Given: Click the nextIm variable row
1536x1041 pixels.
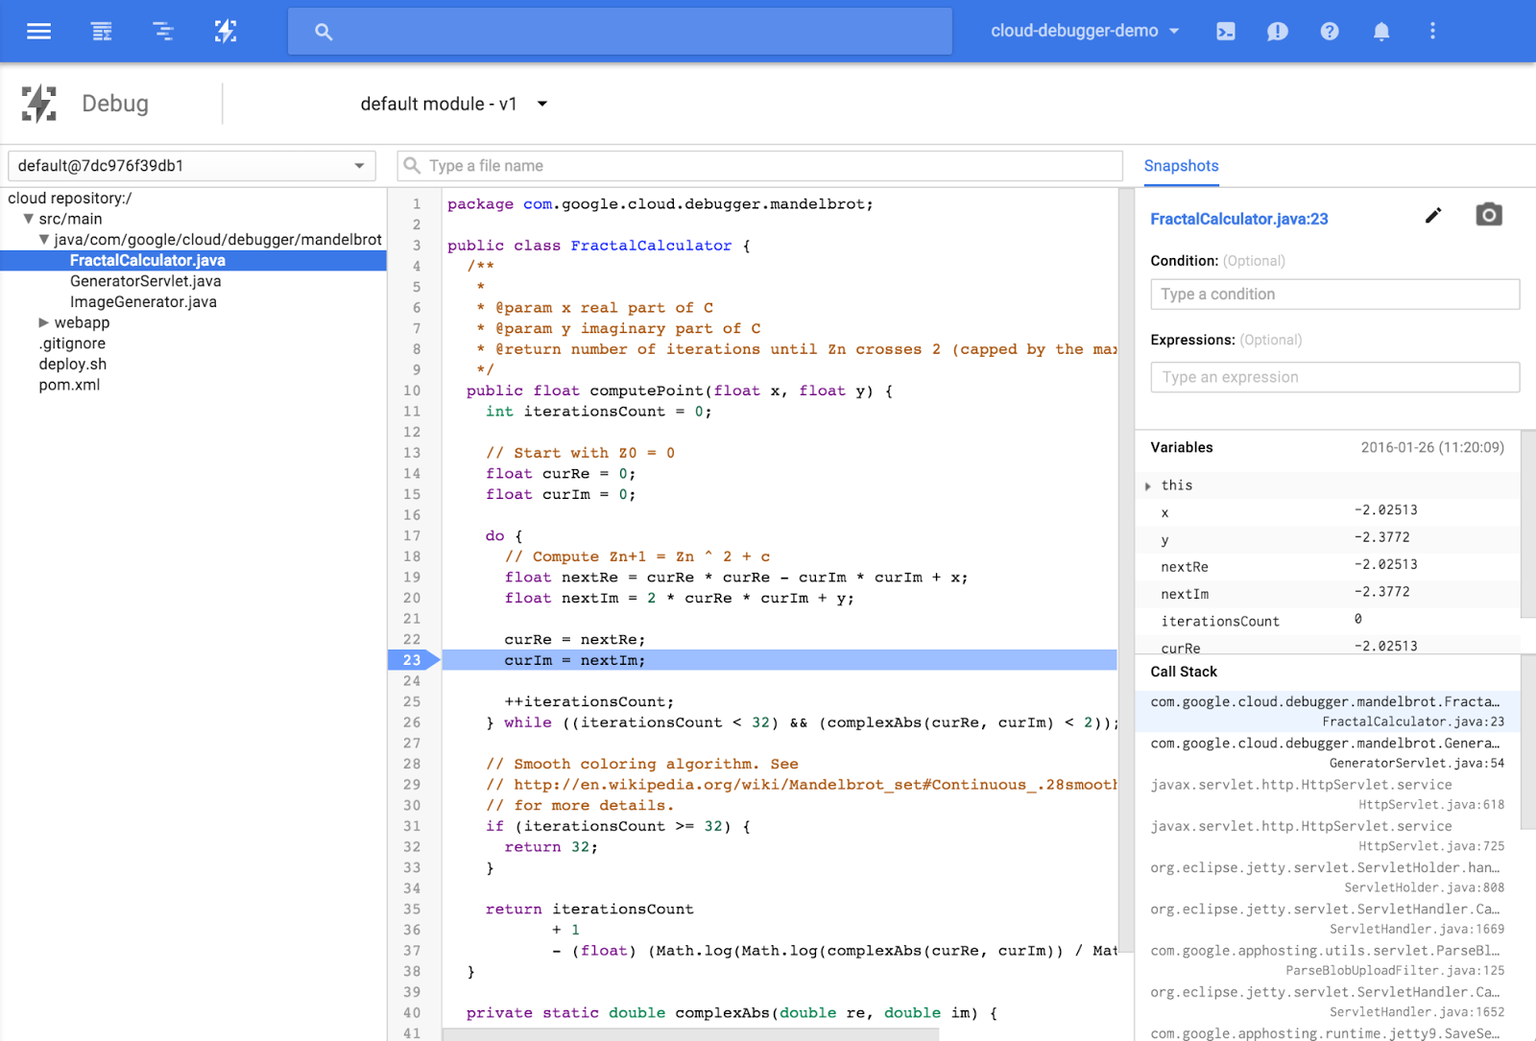Looking at the screenshot, I should [1328, 593].
